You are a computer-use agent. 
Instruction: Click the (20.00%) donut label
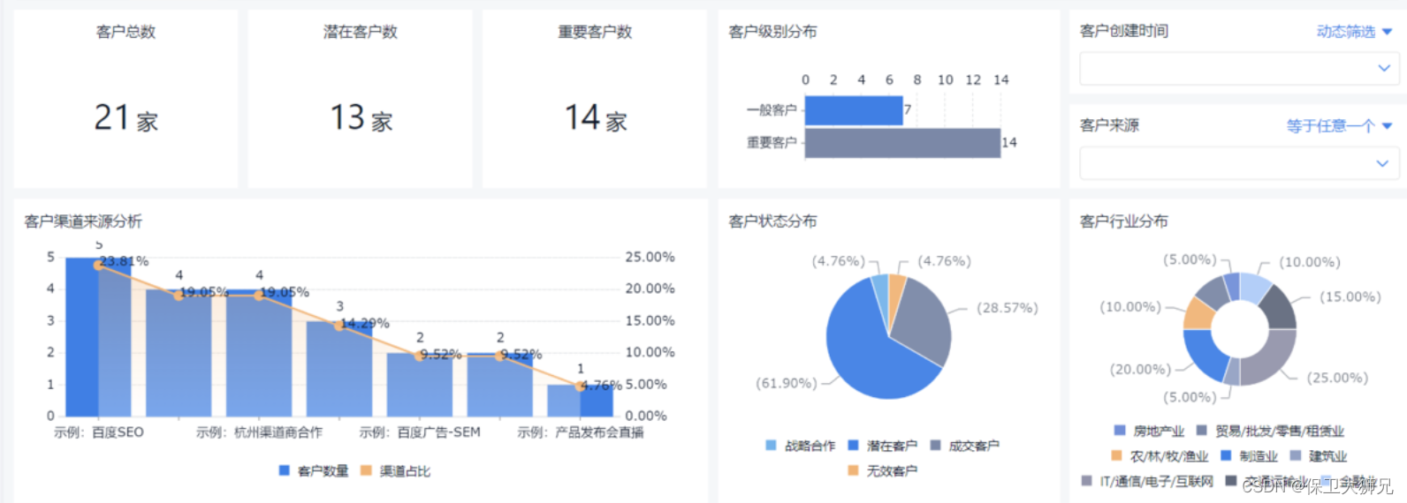click(1140, 370)
